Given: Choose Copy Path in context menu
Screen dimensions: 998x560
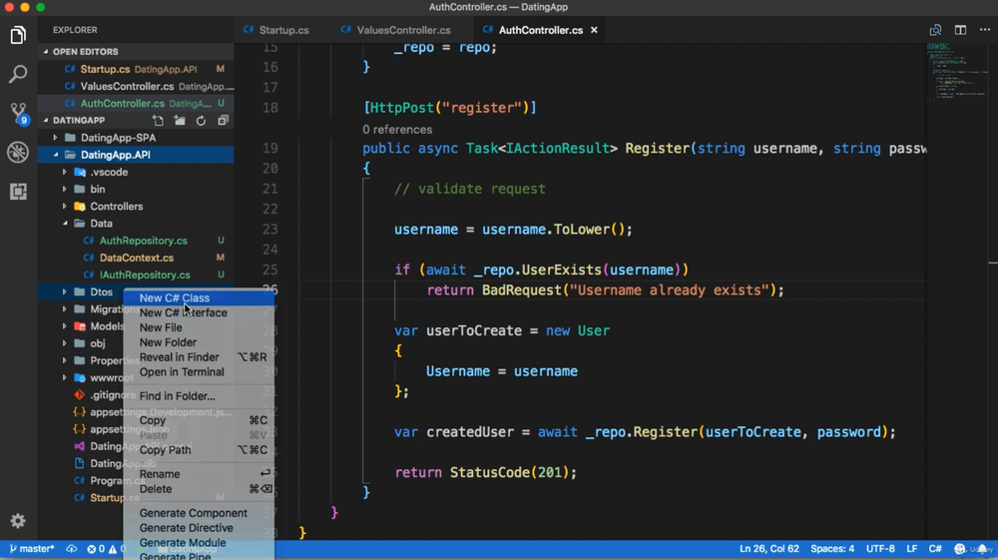Looking at the screenshot, I should tap(199, 450).
